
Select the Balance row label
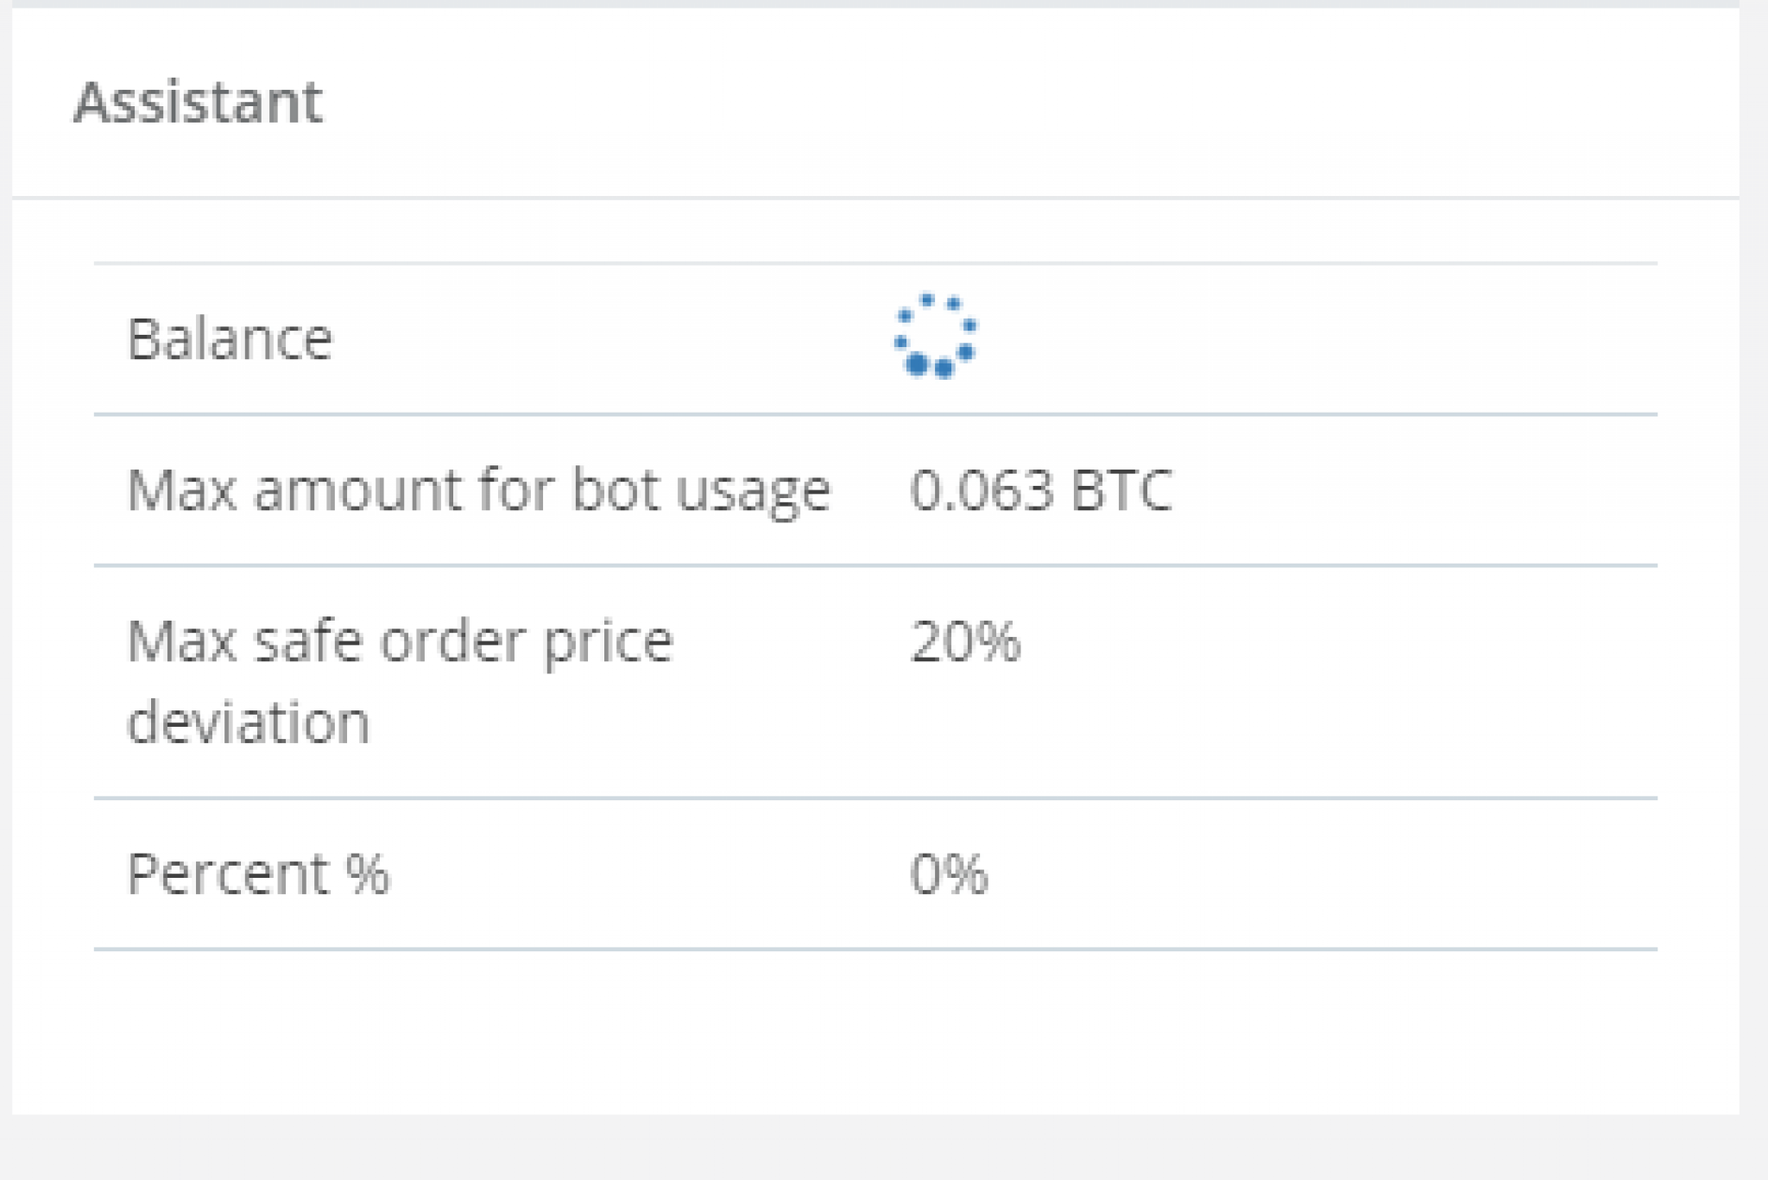pos(230,338)
